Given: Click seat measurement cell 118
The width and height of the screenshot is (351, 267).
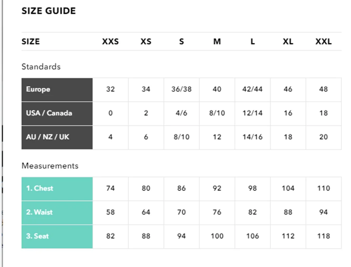Looking at the screenshot, I should 323,236.
